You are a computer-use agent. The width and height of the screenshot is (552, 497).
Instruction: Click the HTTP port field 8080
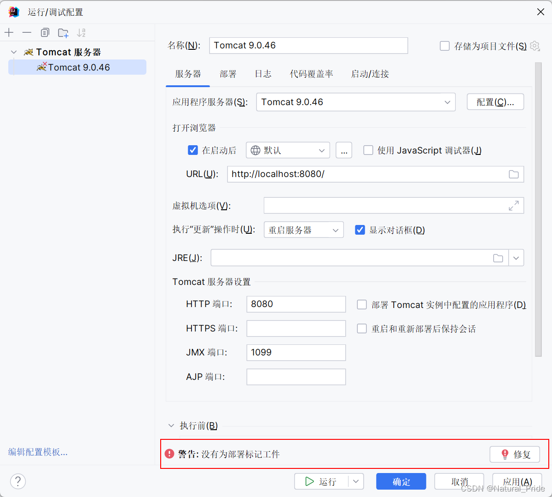(296, 304)
